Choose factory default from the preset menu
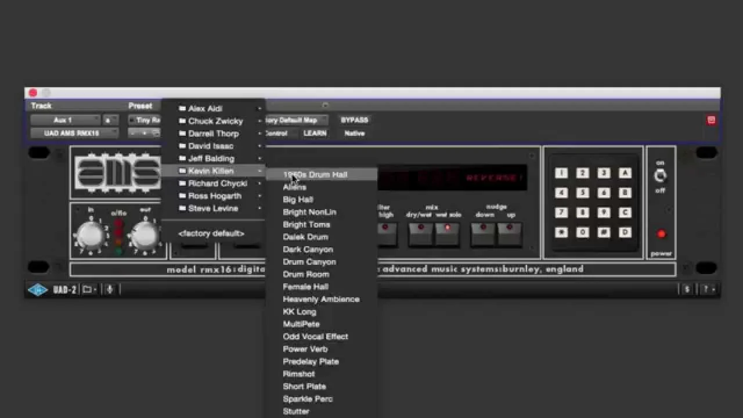 (x=211, y=233)
